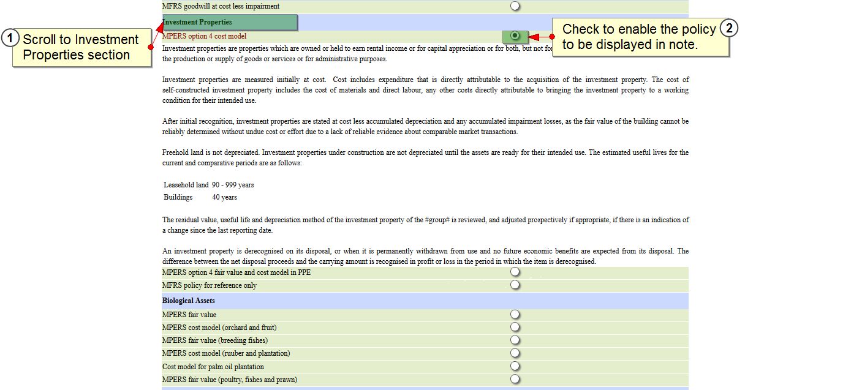Click the 'MPERS option 4 cost model' text label
The width and height of the screenshot is (851, 390).
point(205,37)
